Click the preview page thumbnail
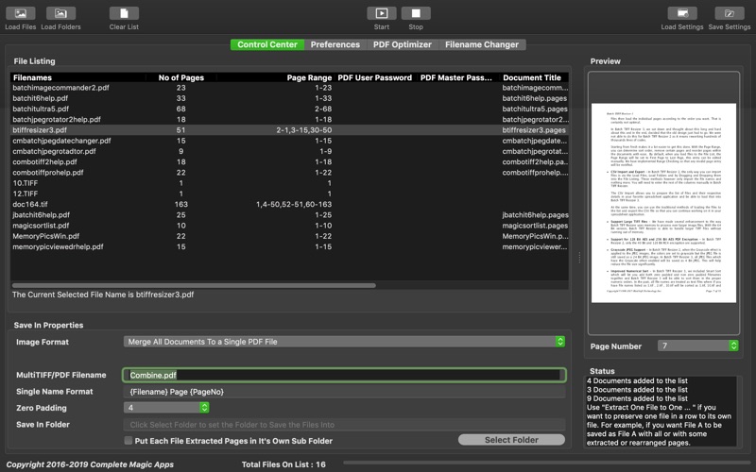 pyautogui.click(x=663, y=203)
